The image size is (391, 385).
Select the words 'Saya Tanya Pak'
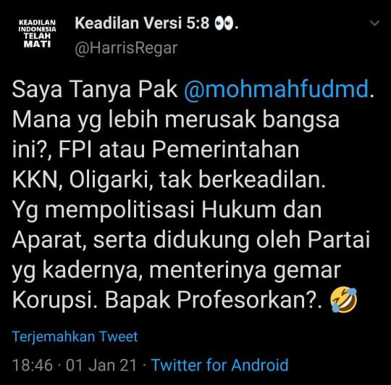pyautogui.click(x=95, y=89)
